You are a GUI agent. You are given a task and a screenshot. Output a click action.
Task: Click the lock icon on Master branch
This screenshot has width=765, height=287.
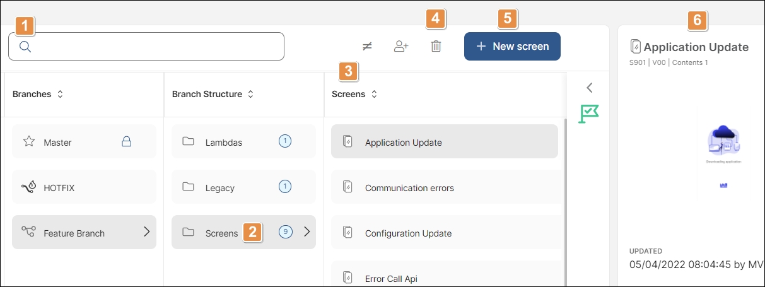click(126, 142)
